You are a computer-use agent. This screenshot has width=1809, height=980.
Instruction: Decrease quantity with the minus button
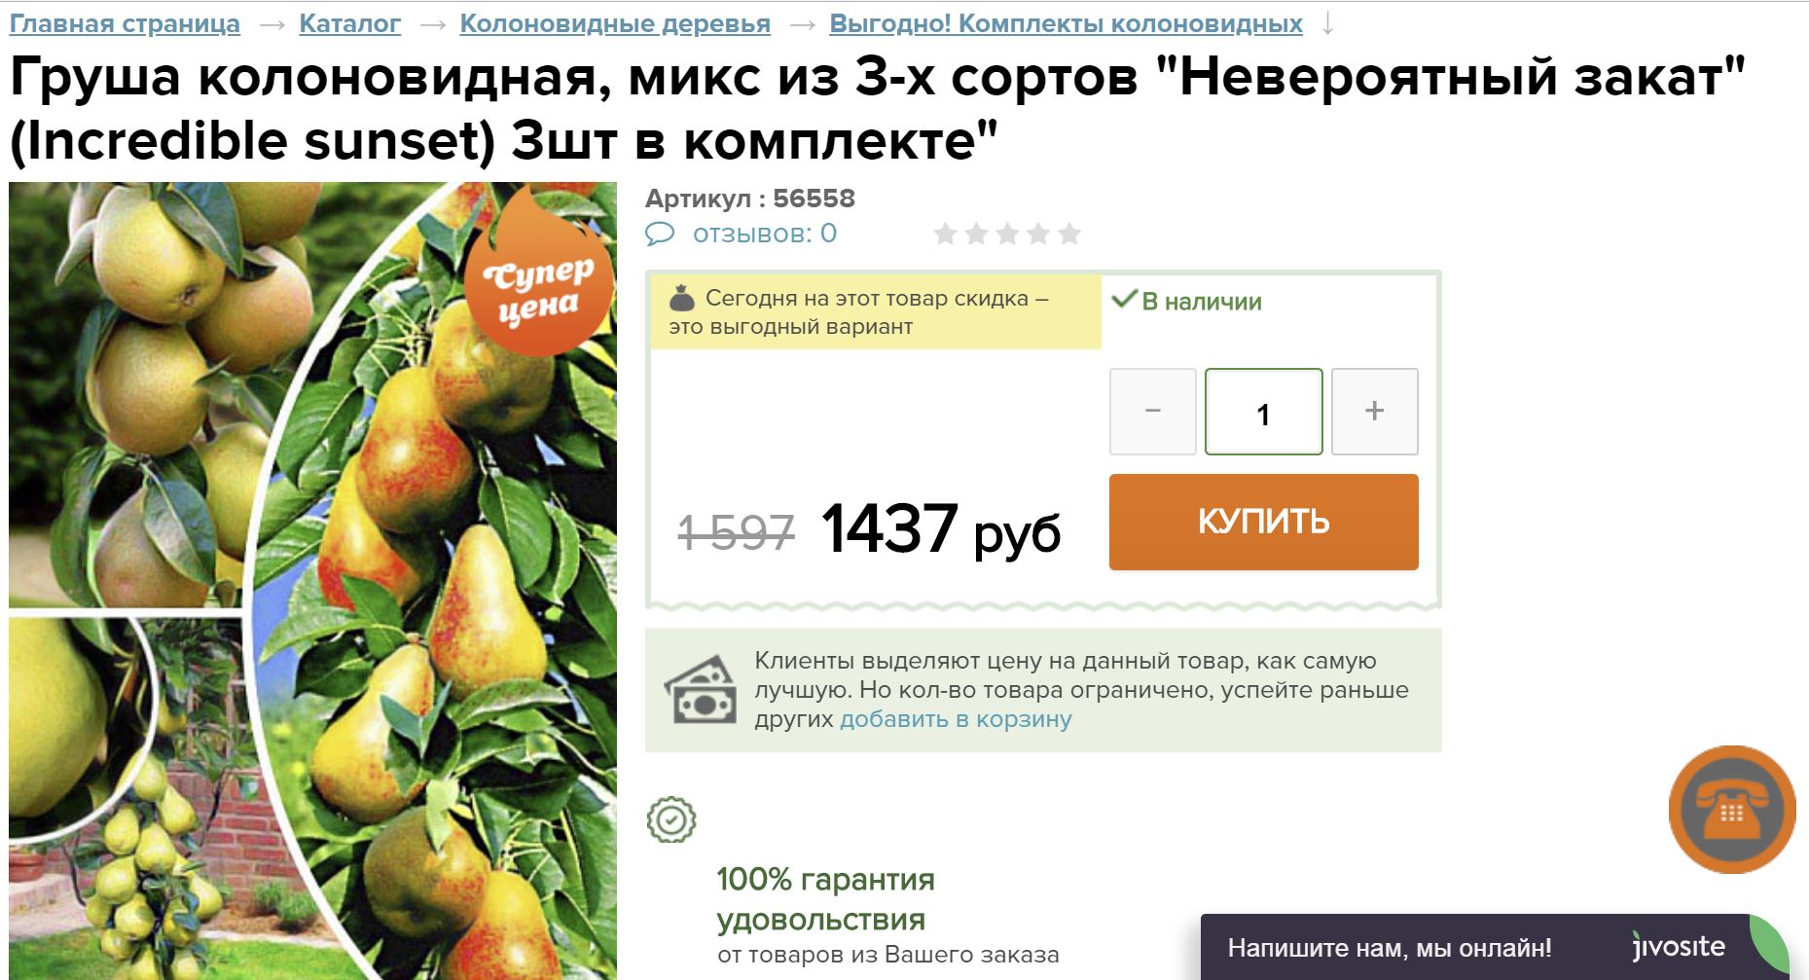(x=1153, y=412)
